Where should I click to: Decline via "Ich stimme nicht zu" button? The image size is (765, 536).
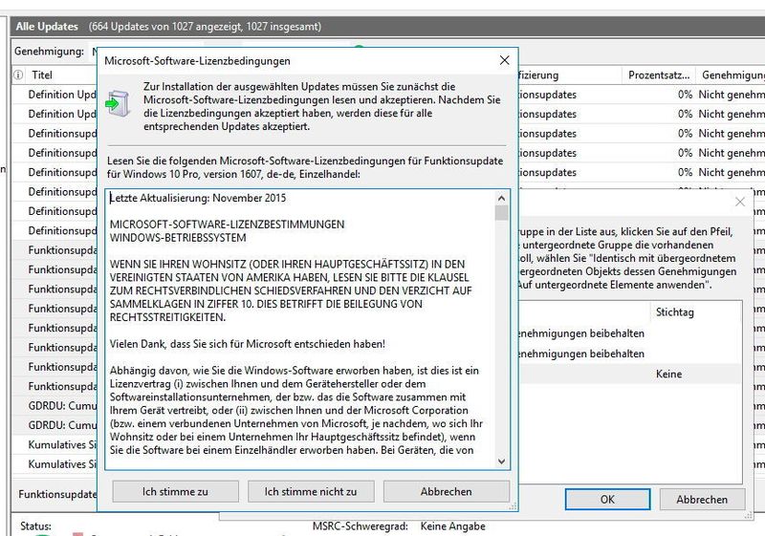click(311, 491)
